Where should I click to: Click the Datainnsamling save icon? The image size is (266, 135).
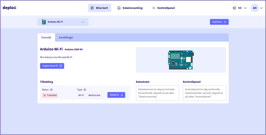click(119, 8)
